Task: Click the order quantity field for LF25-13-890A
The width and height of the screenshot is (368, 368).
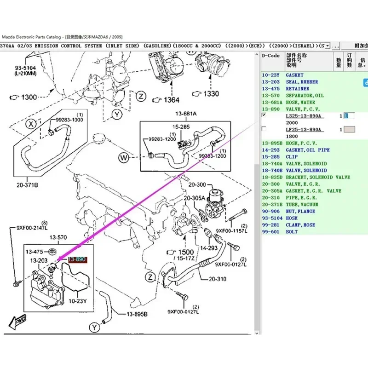Action: pos(349,129)
